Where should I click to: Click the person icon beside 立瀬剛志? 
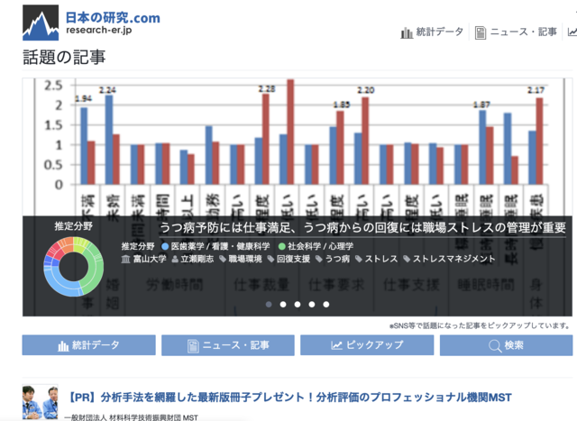tap(175, 259)
